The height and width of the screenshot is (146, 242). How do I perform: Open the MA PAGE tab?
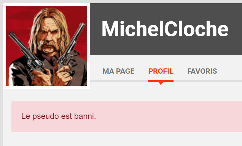[x=119, y=71]
